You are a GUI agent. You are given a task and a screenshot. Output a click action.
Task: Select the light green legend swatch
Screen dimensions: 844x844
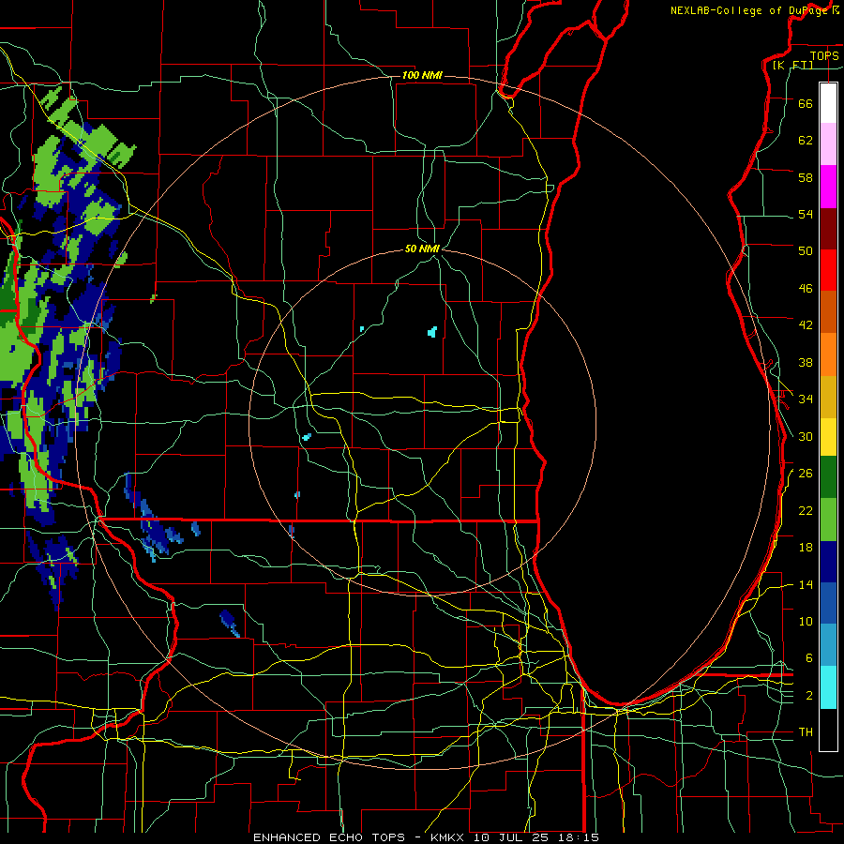coord(828,520)
